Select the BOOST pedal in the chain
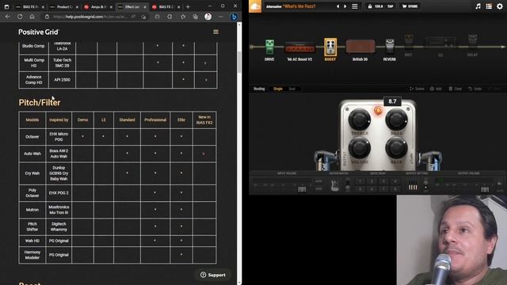The image size is (507, 285). coord(330,47)
